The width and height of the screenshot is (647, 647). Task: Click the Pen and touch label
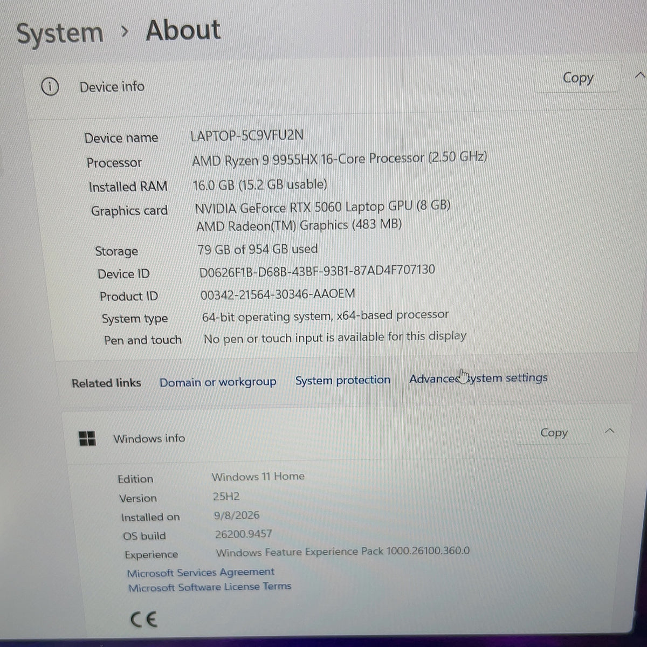143,340
